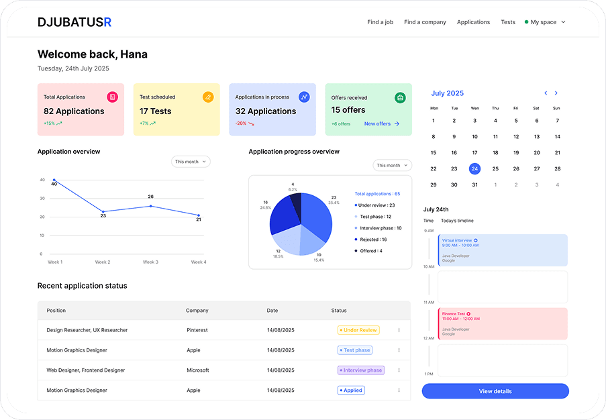This screenshot has width=606, height=420.
Task: Click the Offers received briefcase icon
Action: (x=400, y=98)
